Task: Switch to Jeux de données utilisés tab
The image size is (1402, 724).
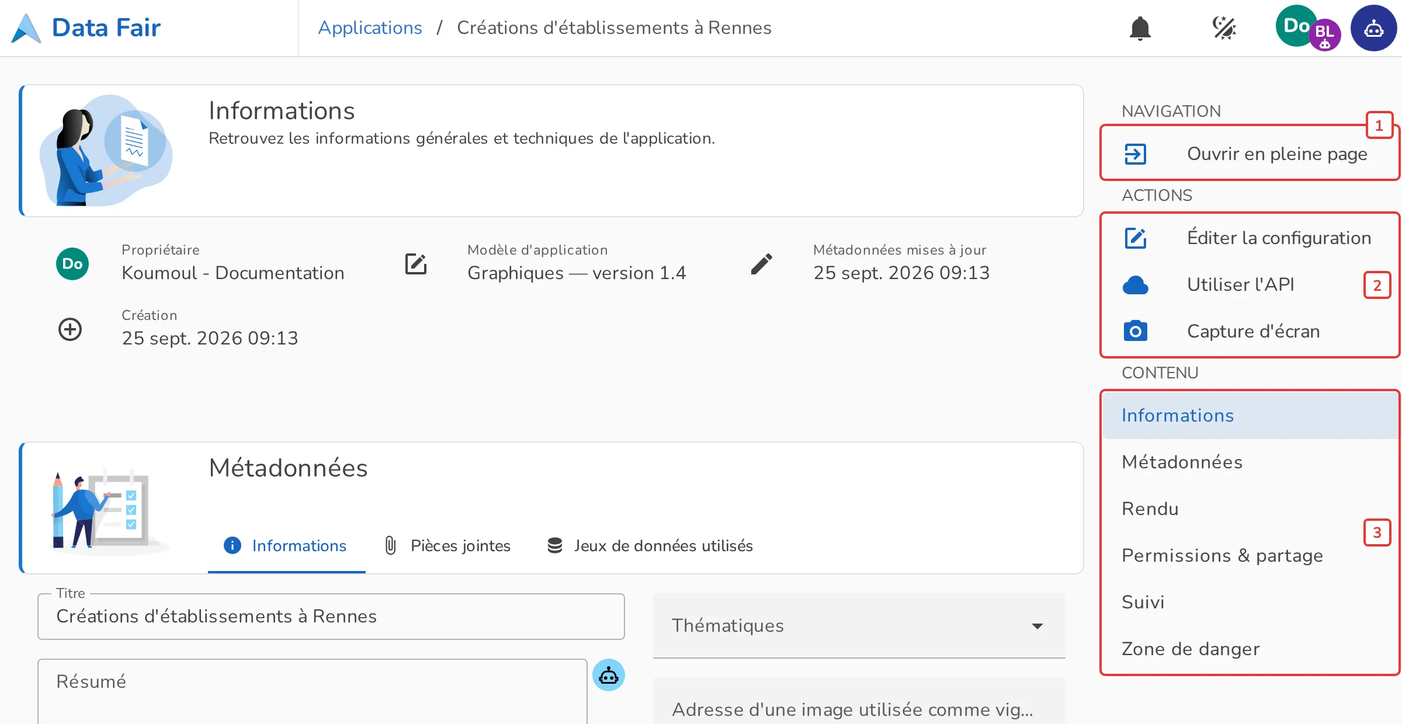Action: coord(650,545)
